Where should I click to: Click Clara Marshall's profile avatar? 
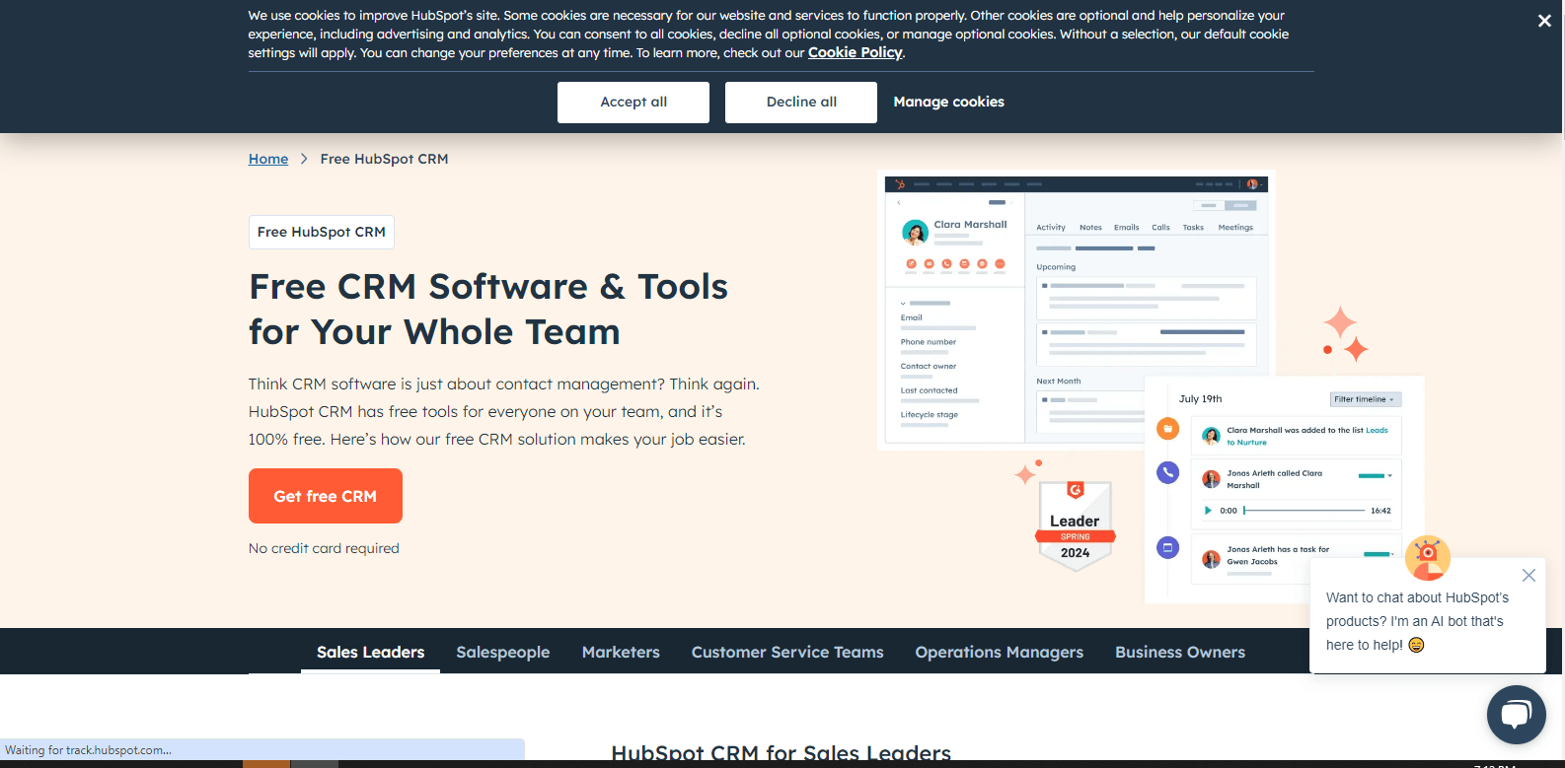(915, 232)
